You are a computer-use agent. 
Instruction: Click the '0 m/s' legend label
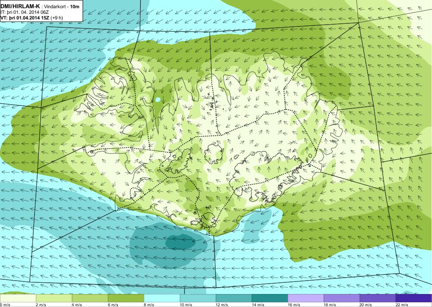5,305
